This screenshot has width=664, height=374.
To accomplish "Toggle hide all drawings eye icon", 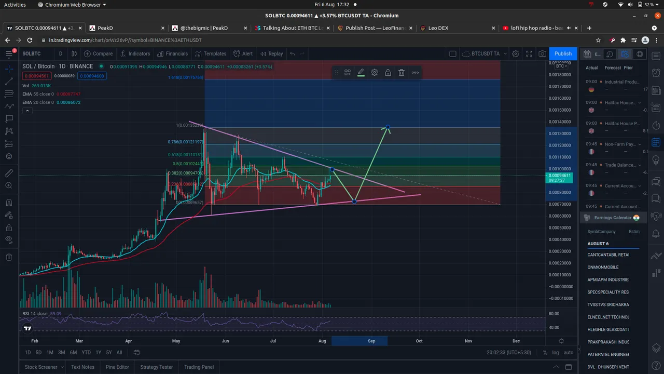I will pos(9,239).
